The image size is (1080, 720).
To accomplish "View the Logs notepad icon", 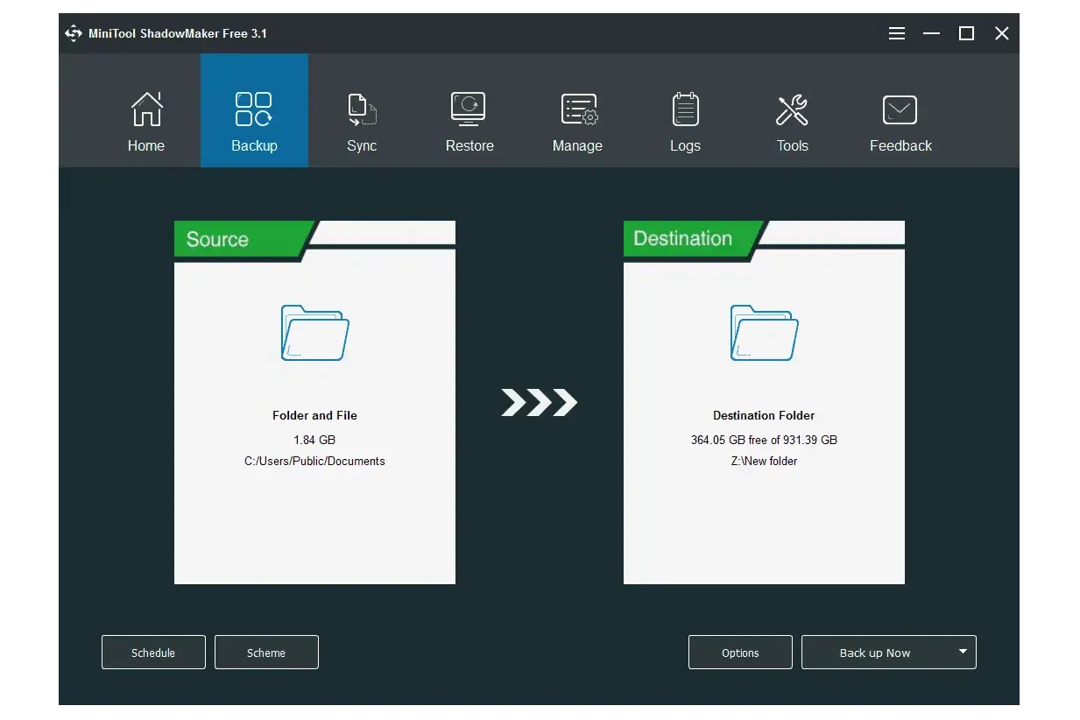I will 685,109.
